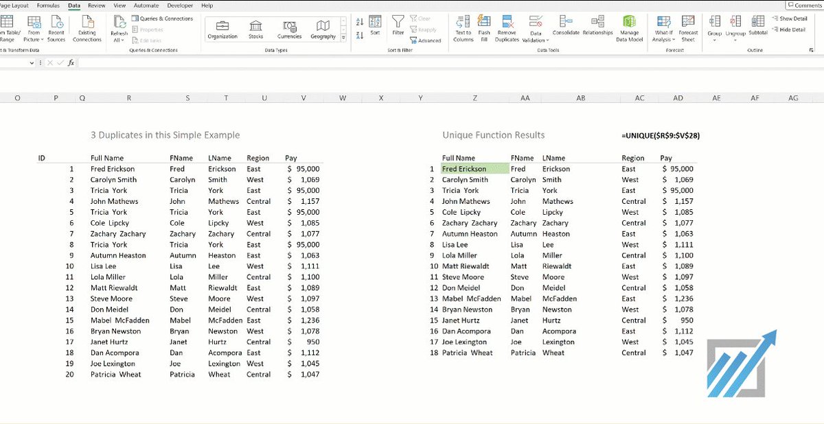Click the =UNIQUE($R$9:$V$28) formula text
The width and height of the screenshot is (824, 424).
(x=661, y=136)
